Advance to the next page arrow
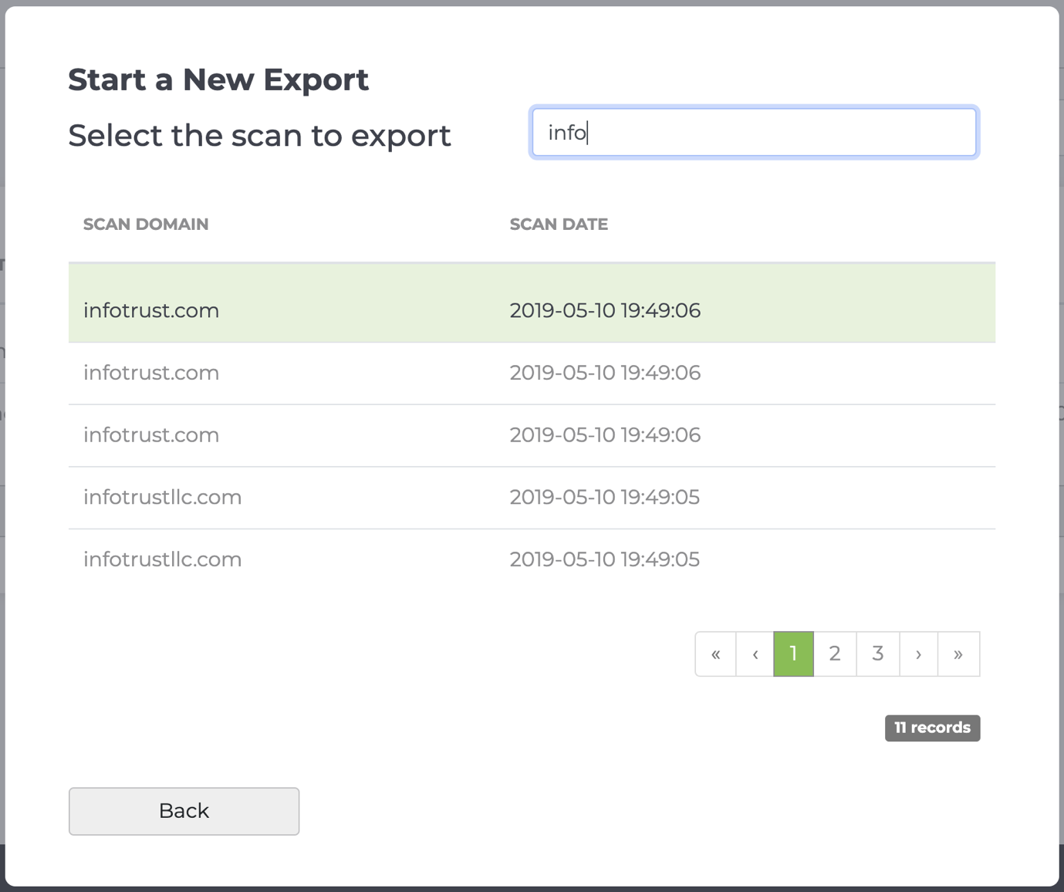The width and height of the screenshot is (1064, 892). click(x=918, y=654)
